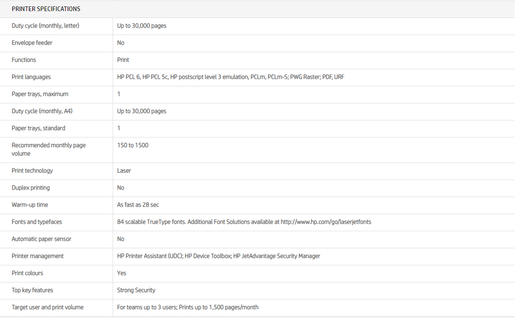Viewport: 516px width, 318px height.
Task: Click the 'Strong Security' key feature value
Action: coord(136,290)
